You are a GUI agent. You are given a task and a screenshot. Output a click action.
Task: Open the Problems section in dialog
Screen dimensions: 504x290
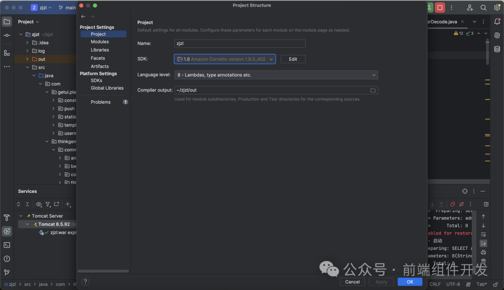pyautogui.click(x=101, y=102)
